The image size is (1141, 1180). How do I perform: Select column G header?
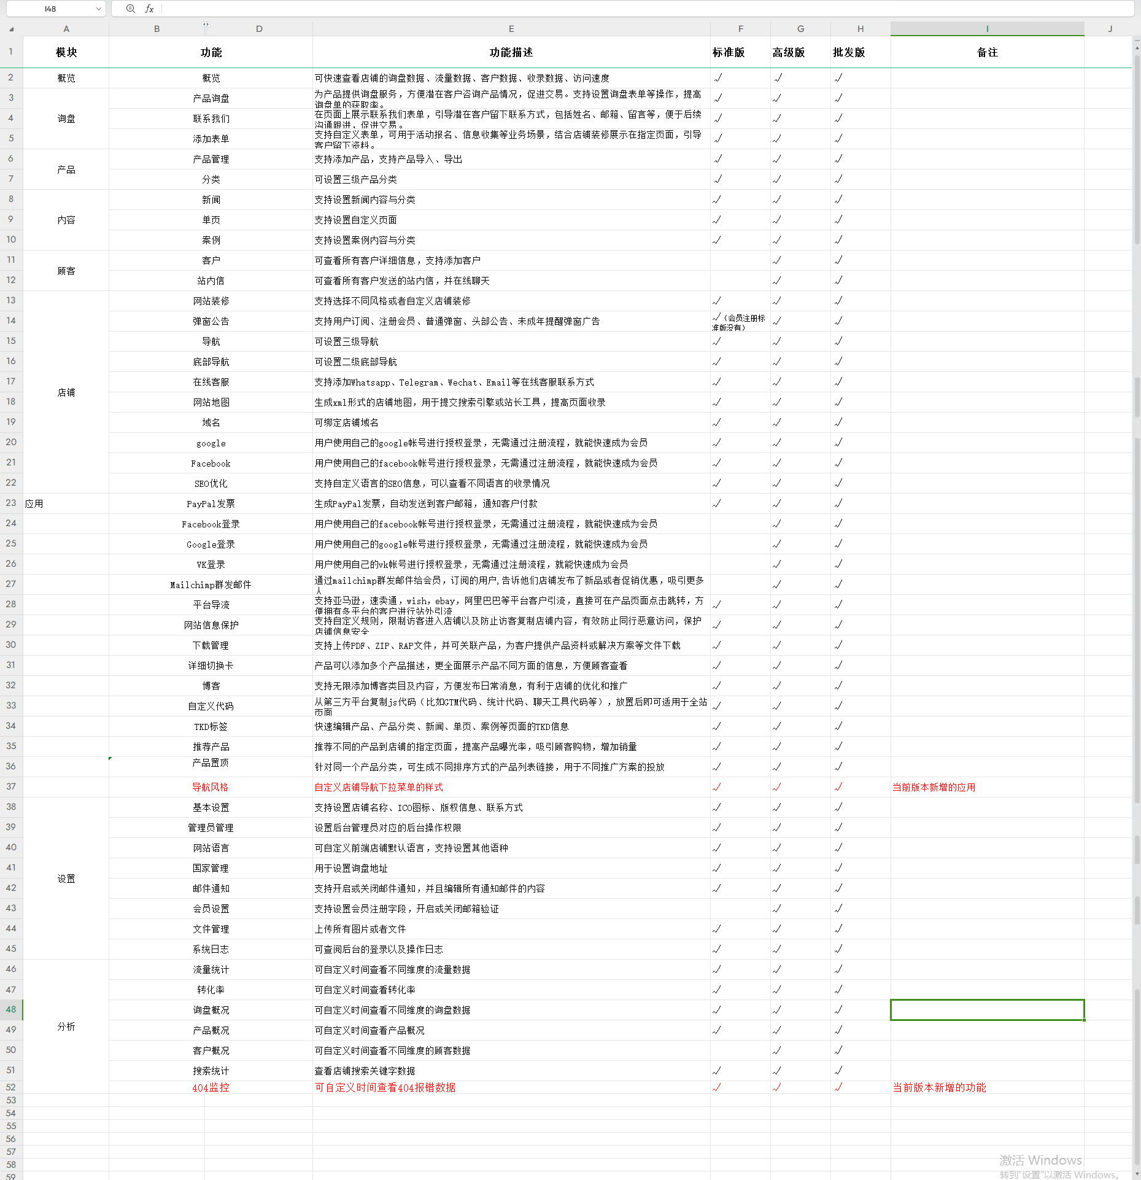tap(800, 29)
